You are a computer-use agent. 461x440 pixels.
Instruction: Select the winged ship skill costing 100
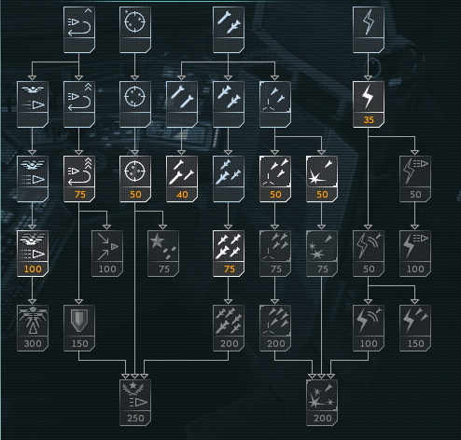pyautogui.click(x=33, y=254)
